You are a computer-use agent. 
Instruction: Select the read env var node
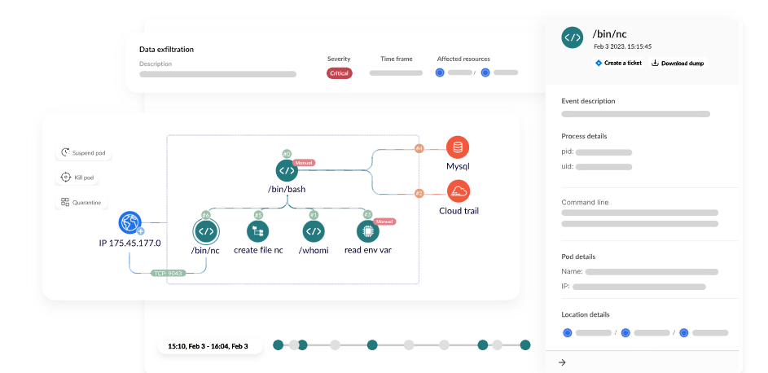point(368,231)
